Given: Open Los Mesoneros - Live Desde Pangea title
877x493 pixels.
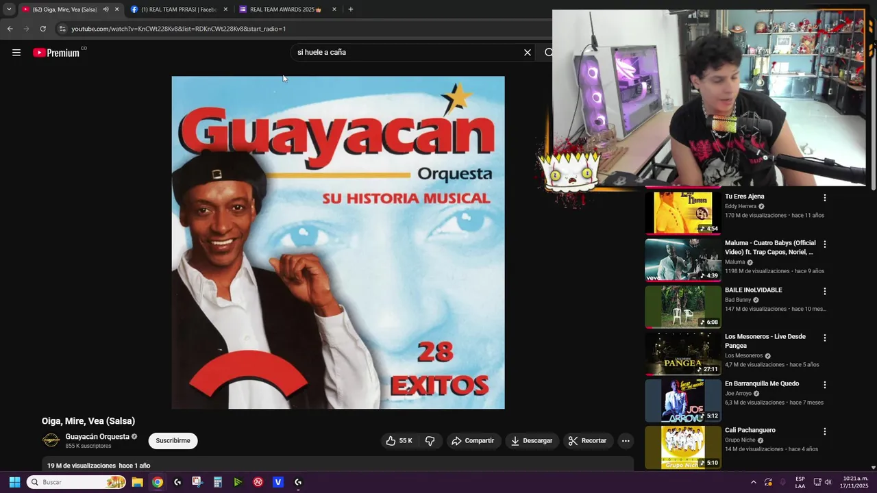Looking at the screenshot, I should click(x=765, y=341).
